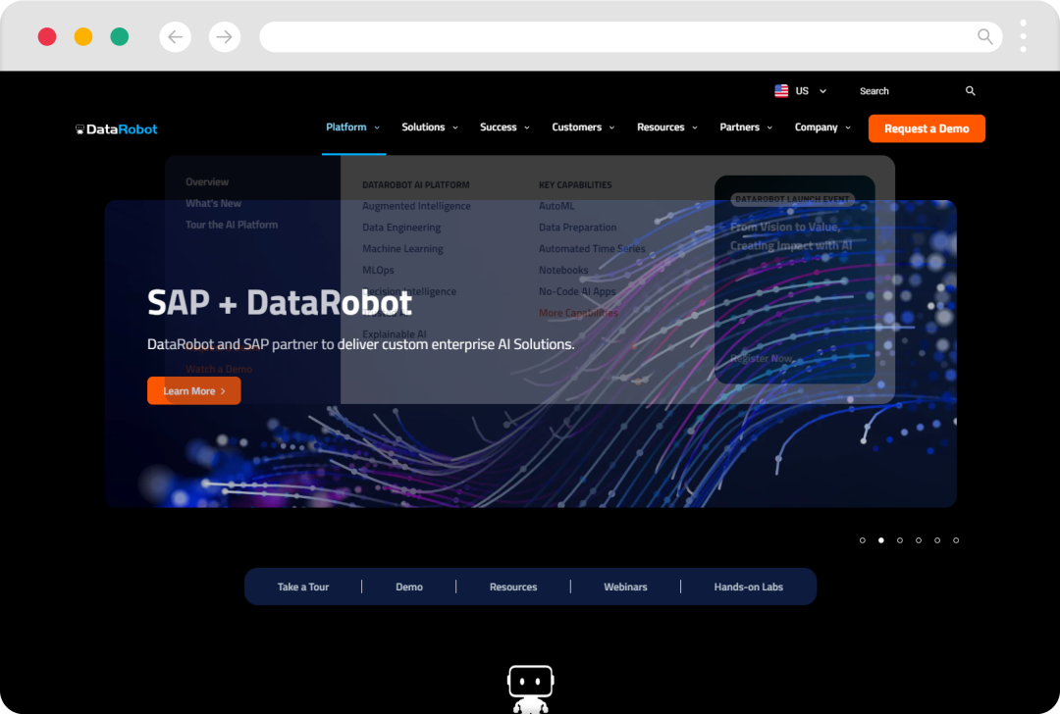Open Augmented Intelligence link
Screen dimensions: 1060x714
point(416,206)
